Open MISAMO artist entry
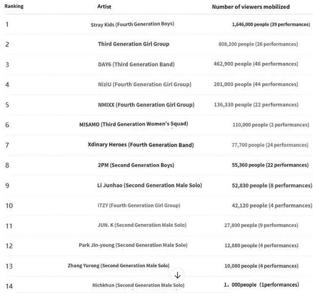The height and width of the screenshot is (293, 313). point(134,124)
